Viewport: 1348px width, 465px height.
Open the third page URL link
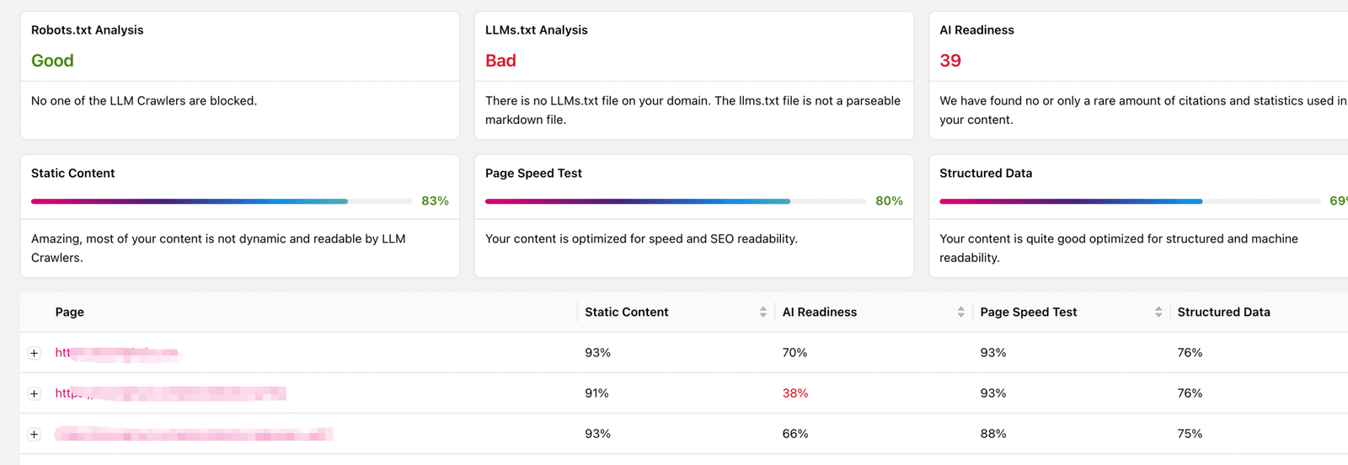pos(193,434)
